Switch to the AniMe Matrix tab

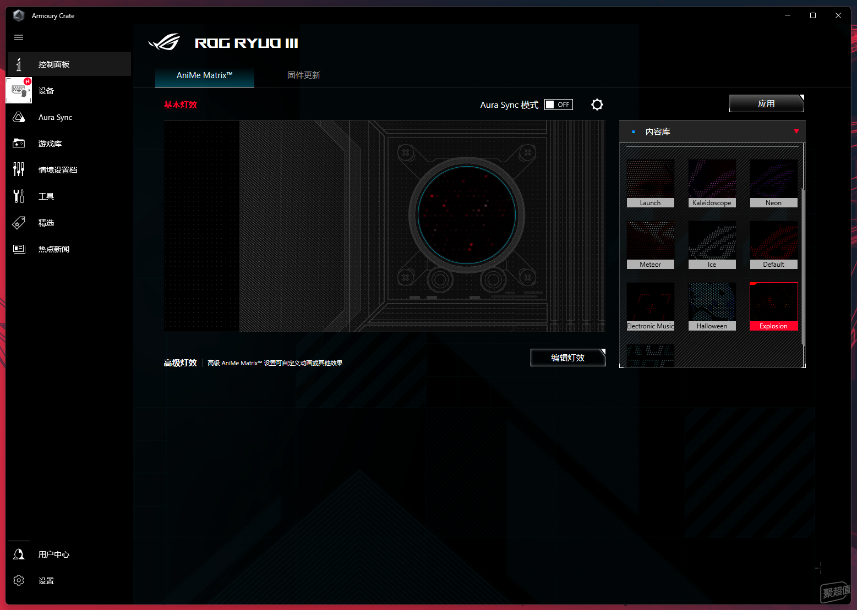(205, 75)
